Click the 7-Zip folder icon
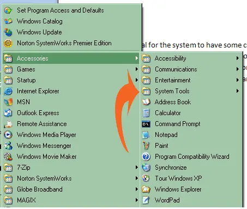This screenshot has width=247, height=209. pyautogui.click(x=8, y=168)
